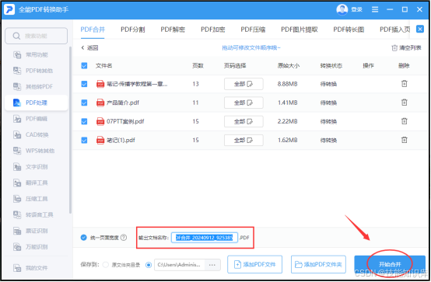The width and height of the screenshot is (431, 282).
Task: Open 万能识别 in the sidebar
Action: click(x=31, y=246)
